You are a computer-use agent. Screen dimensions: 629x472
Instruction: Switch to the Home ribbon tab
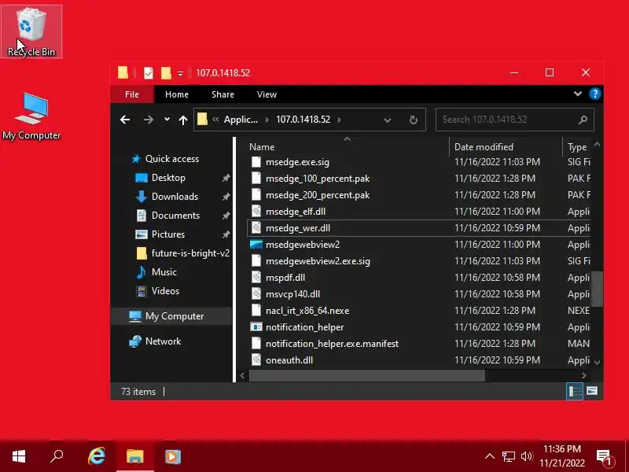177,94
